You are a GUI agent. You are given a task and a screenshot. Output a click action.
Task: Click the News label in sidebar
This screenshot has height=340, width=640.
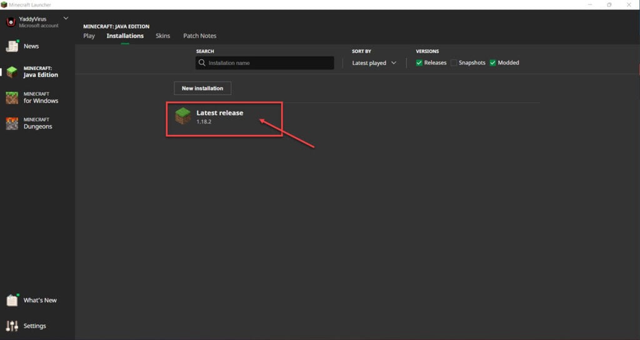pos(31,46)
